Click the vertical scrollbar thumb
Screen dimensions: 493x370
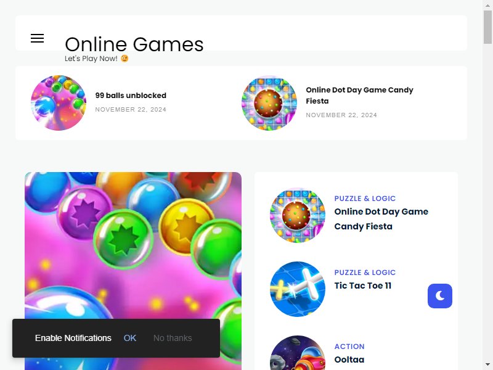[487, 27]
